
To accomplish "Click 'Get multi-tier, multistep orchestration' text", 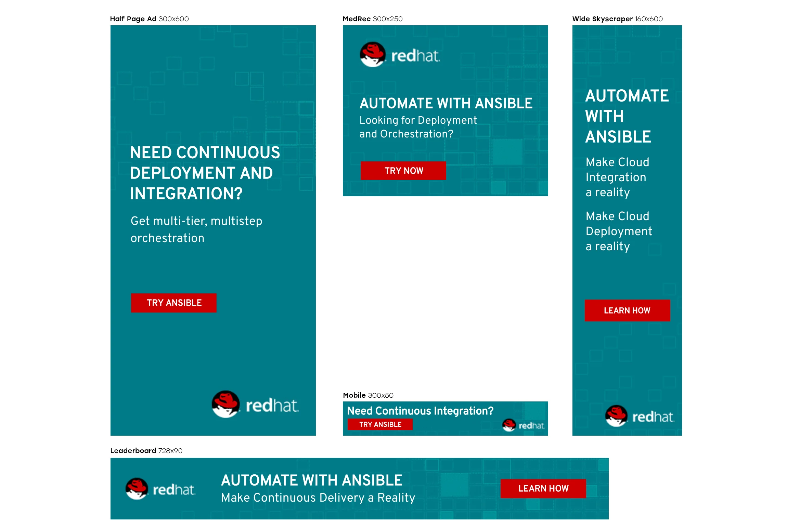I will pyautogui.click(x=196, y=229).
